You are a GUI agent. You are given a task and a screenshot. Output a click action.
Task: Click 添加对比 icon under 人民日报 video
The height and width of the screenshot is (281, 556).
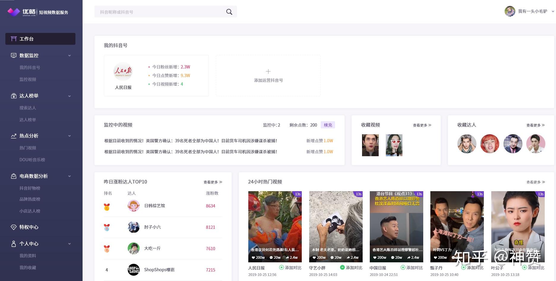281,267
